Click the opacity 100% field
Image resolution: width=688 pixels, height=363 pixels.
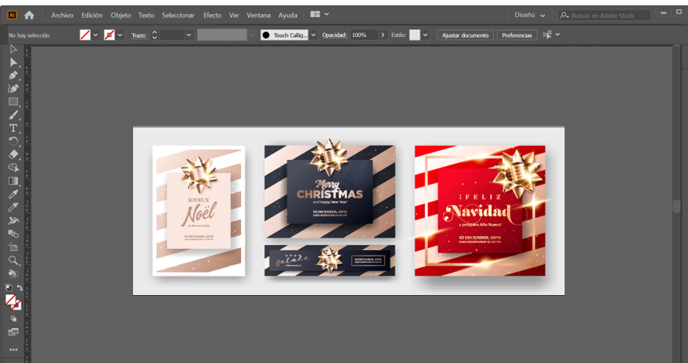click(364, 35)
